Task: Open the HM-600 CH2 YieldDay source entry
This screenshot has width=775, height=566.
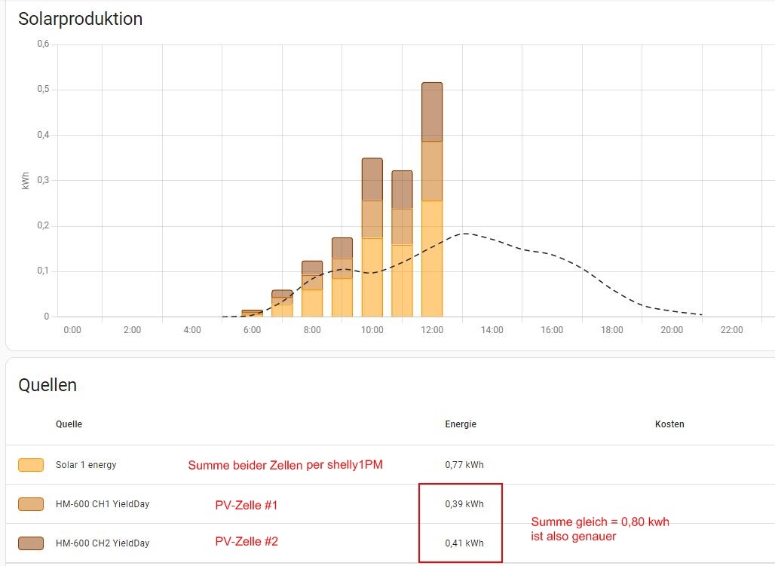Action: [103, 543]
